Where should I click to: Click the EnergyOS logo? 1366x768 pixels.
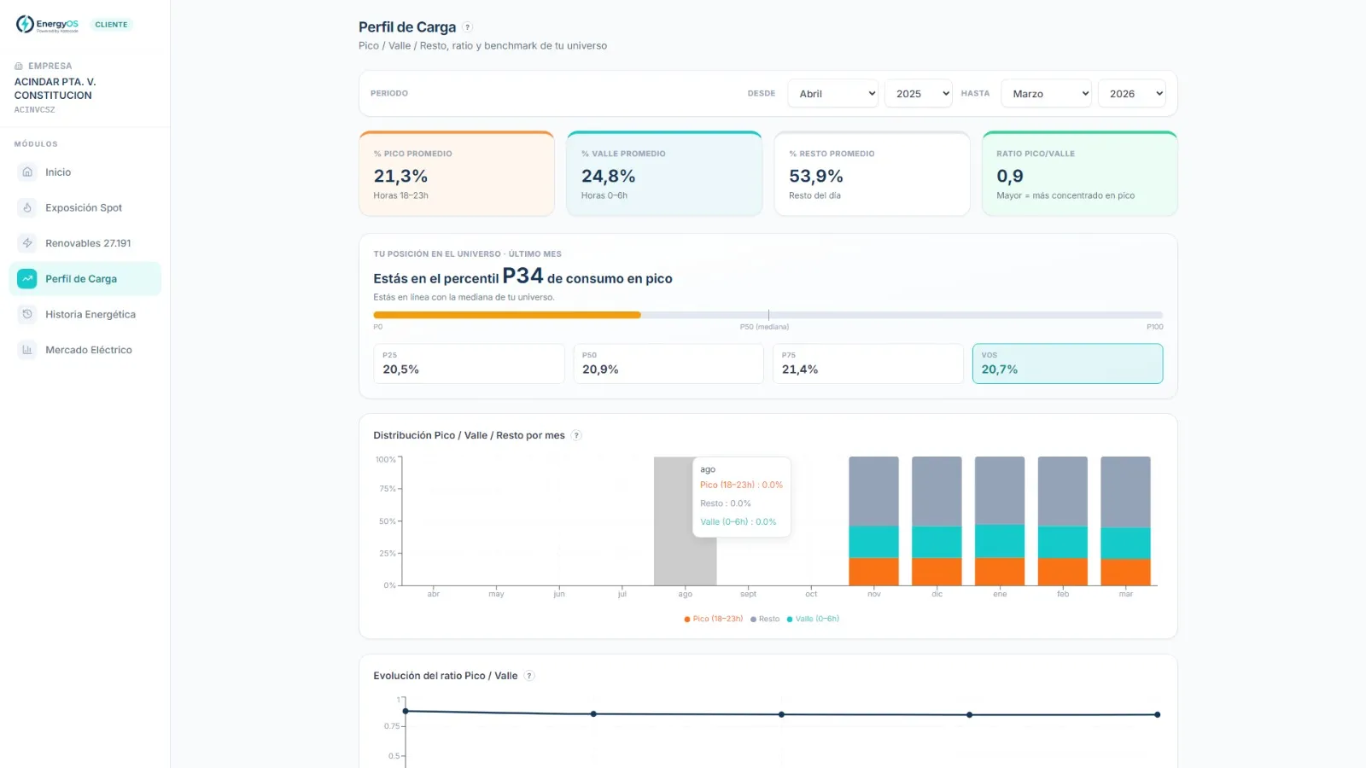pos(47,25)
